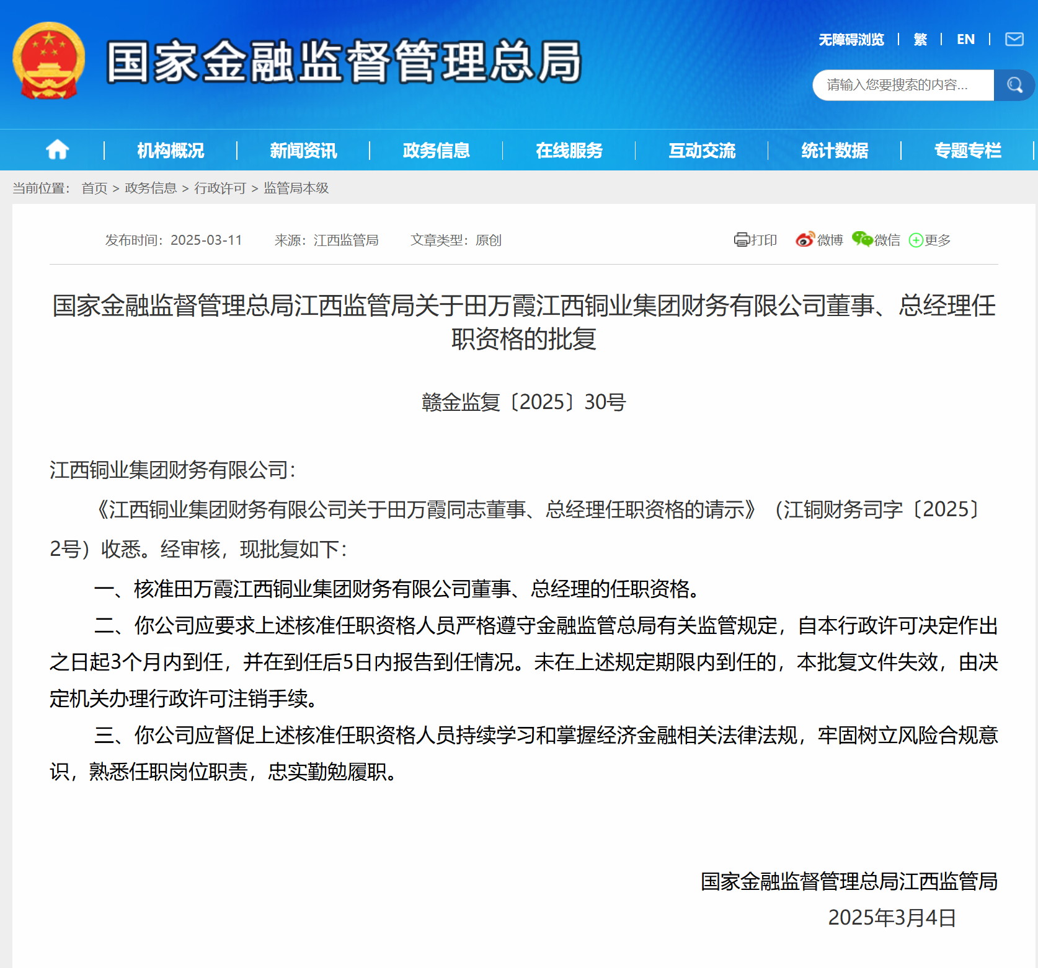The image size is (1038, 968).
Task: Click the national emblem logo
Action: pyautogui.click(x=48, y=61)
